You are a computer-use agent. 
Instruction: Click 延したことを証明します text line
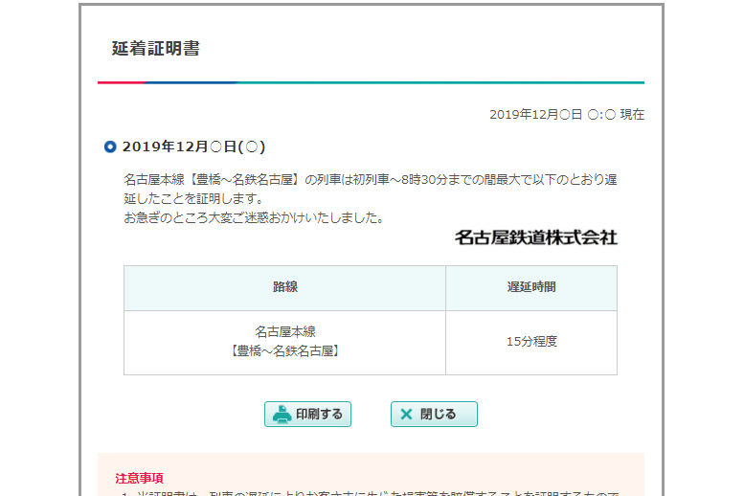click(x=192, y=199)
